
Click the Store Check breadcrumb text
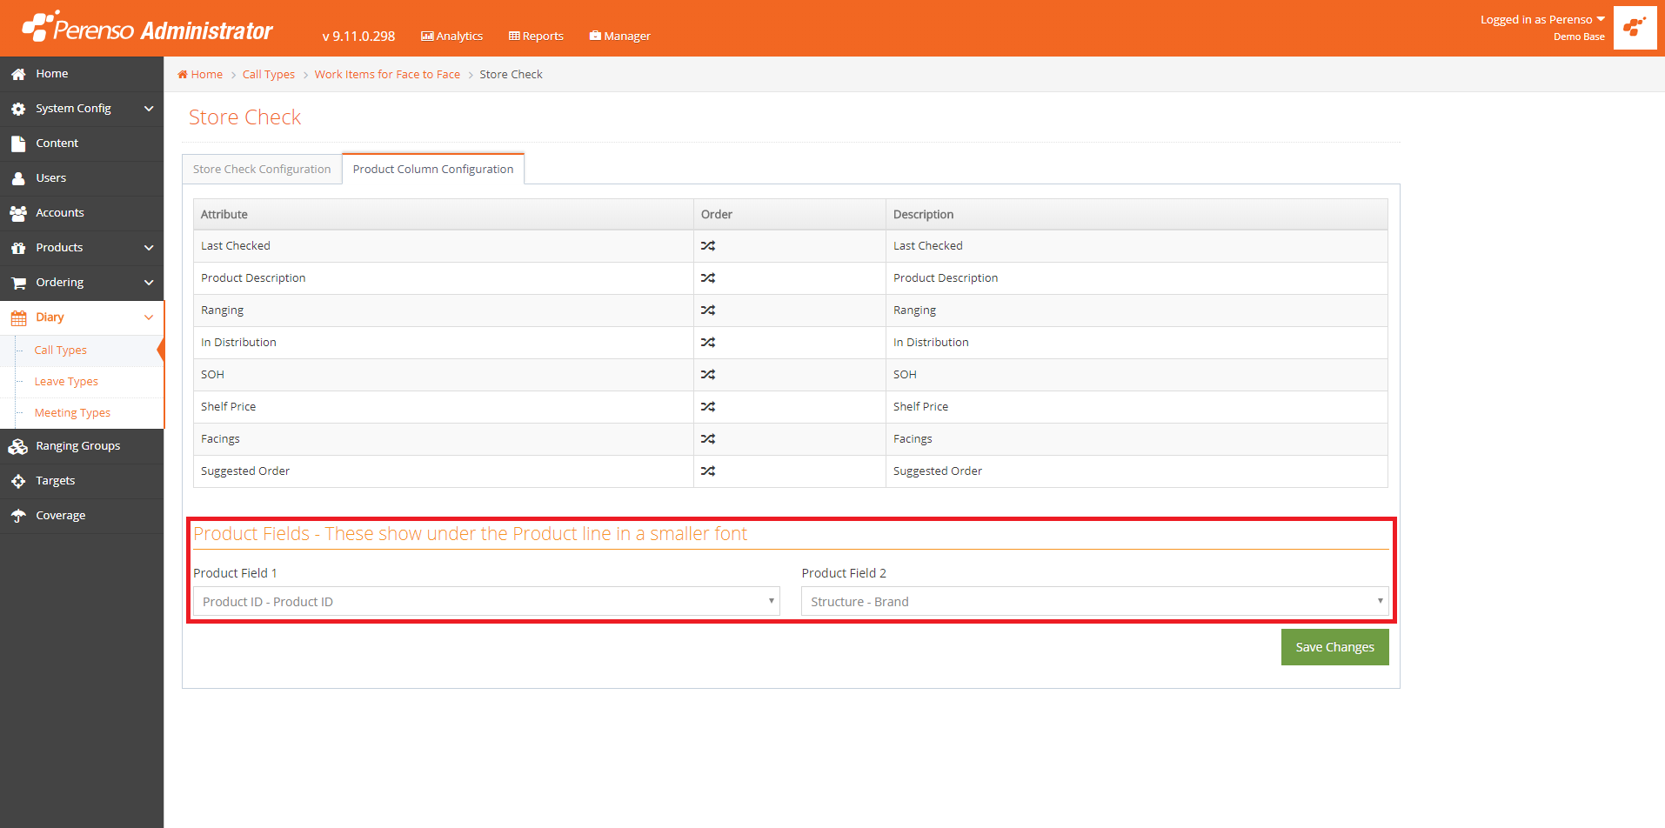[x=511, y=74]
